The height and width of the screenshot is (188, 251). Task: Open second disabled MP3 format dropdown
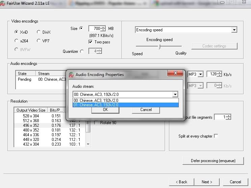pyautogui.click(x=200, y=86)
